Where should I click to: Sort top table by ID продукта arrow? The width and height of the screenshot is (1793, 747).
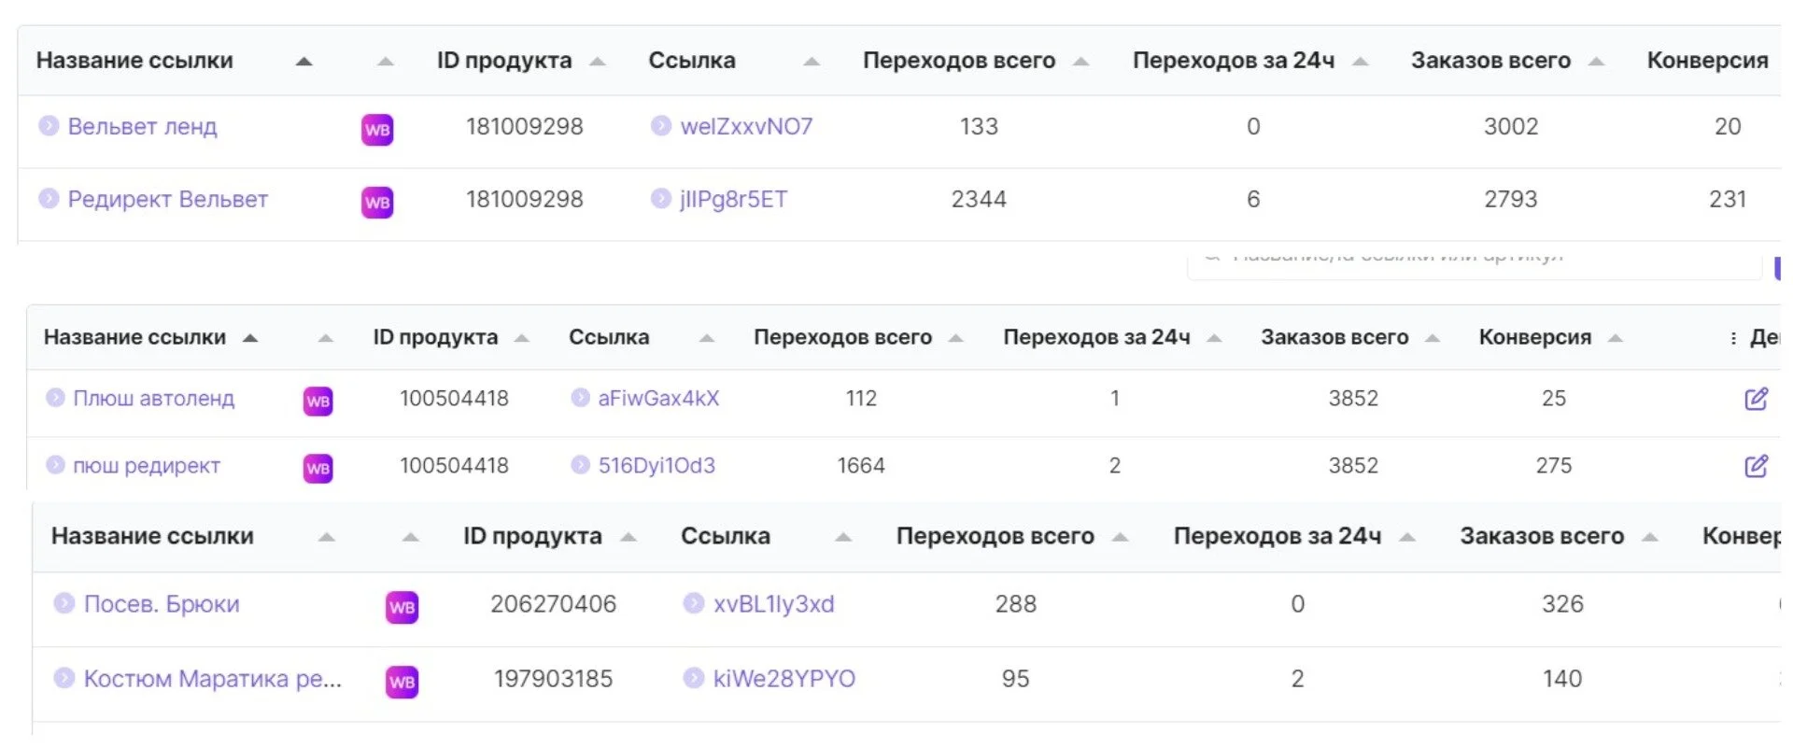tap(598, 62)
